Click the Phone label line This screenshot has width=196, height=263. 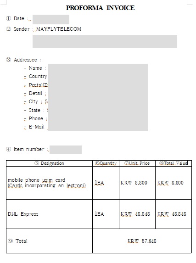pos(36,118)
